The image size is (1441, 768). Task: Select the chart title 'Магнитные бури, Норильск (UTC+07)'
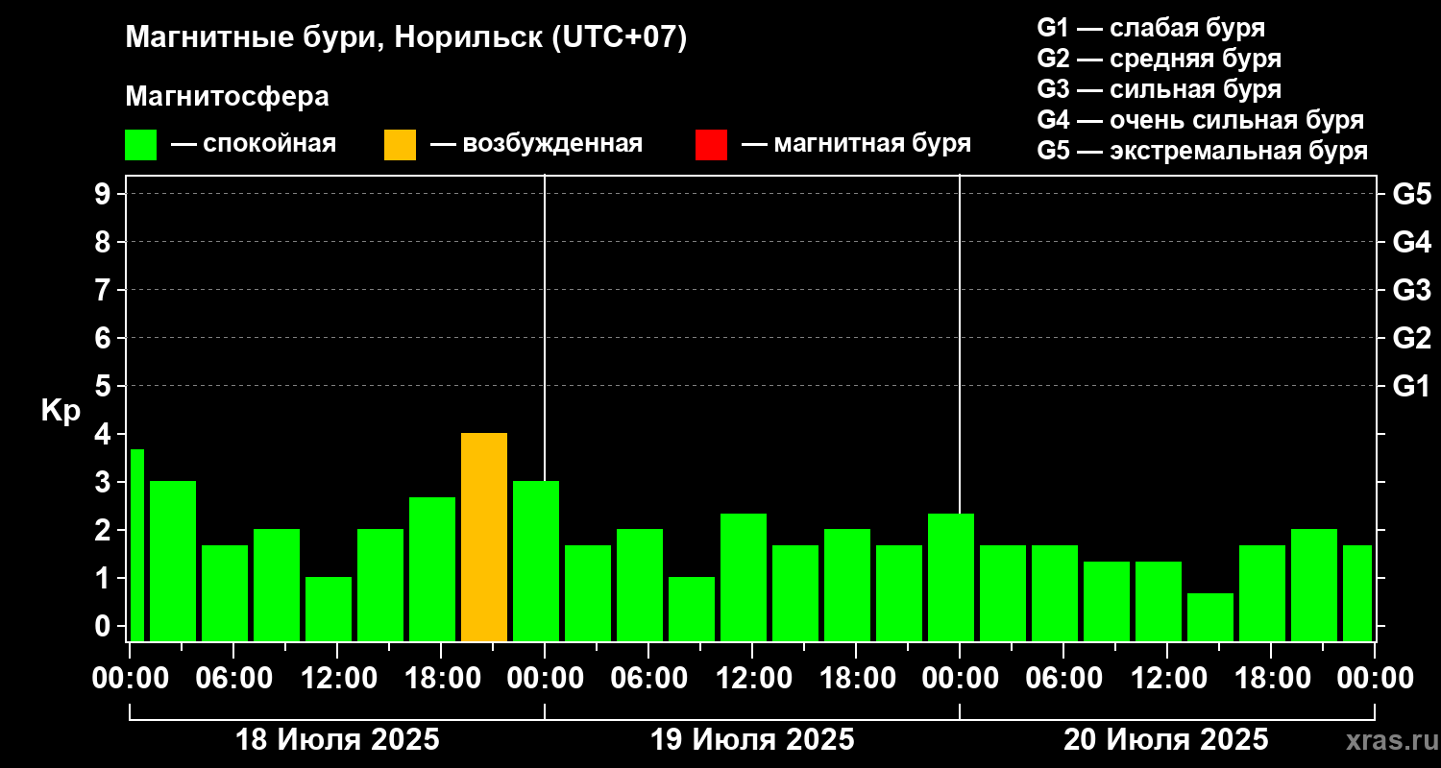tap(406, 38)
